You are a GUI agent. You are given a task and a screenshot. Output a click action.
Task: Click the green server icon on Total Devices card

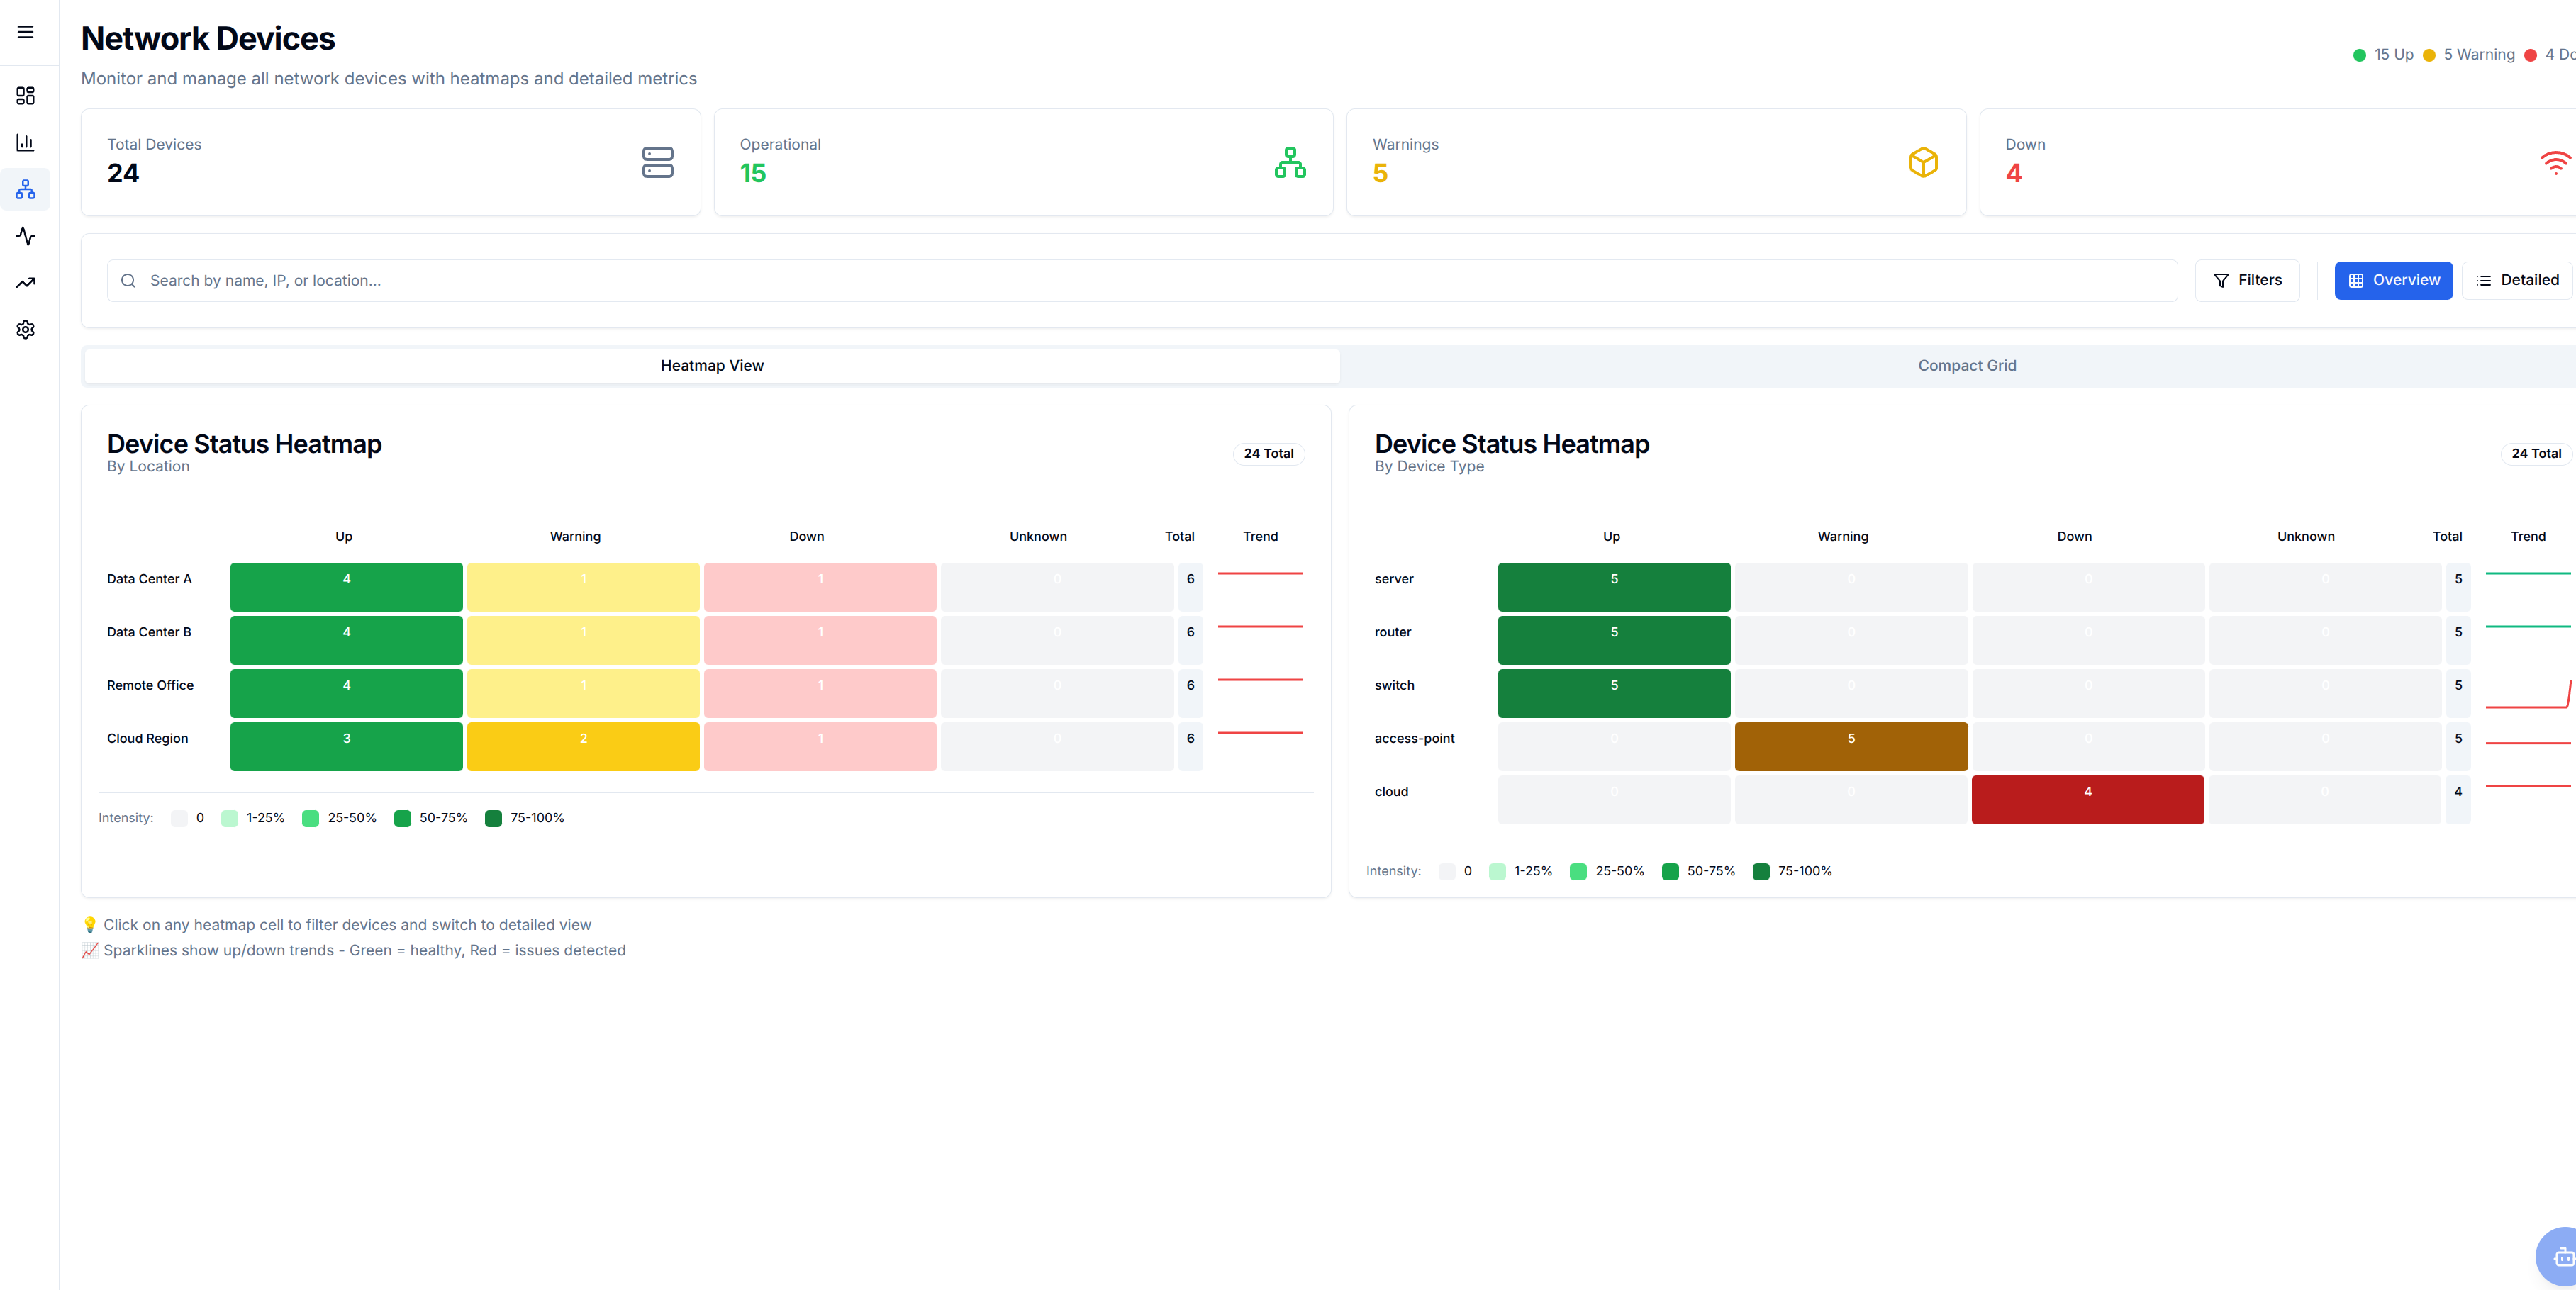[658, 162]
